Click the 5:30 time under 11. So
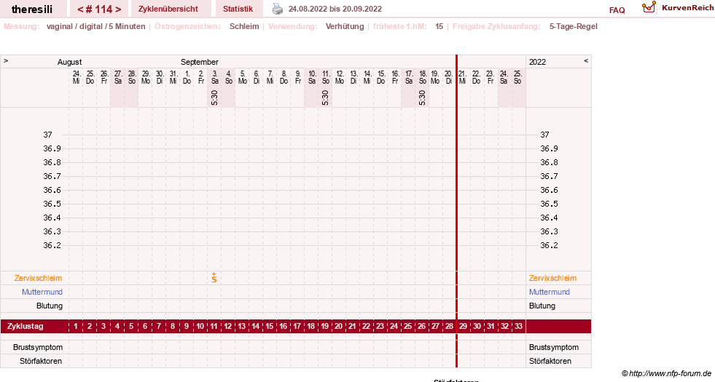715x382 pixels. click(x=325, y=98)
